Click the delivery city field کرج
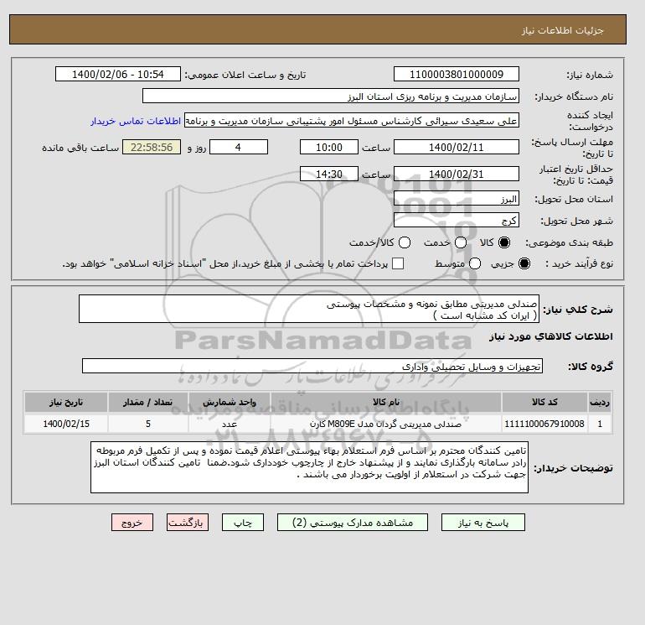 pos(457,220)
